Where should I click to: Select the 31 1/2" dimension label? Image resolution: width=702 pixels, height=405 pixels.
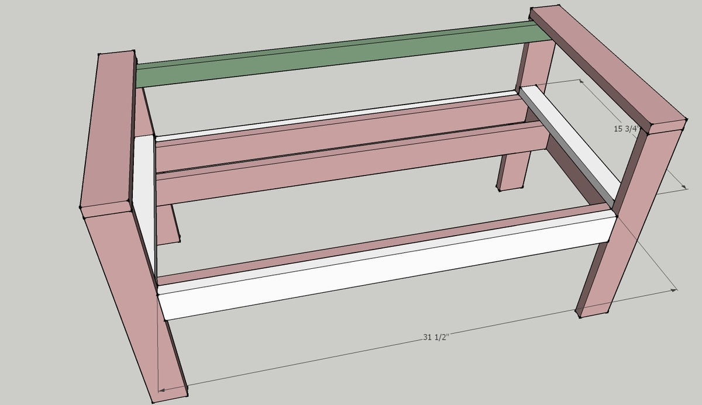click(435, 338)
